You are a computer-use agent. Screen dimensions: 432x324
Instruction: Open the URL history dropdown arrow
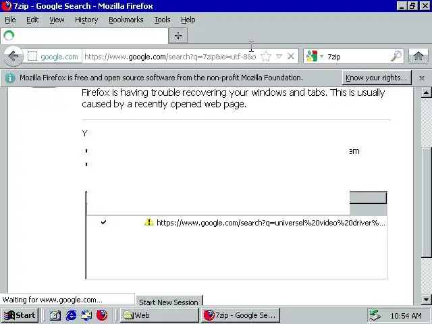click(x=279, y=57)
